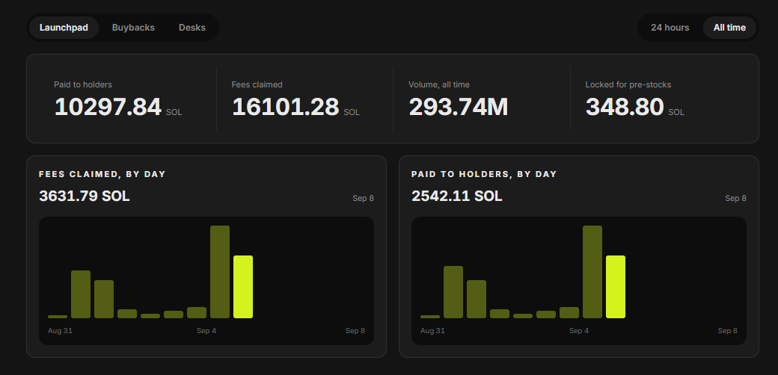Click Sep 8 date above Fees Claimed chart

pos(364,198)
